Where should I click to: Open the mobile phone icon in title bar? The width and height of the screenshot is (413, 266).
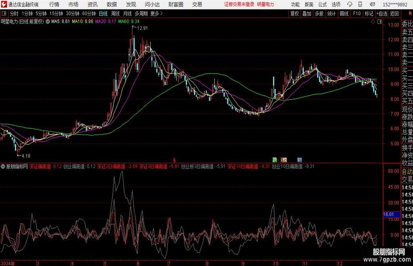coord(360,4)
